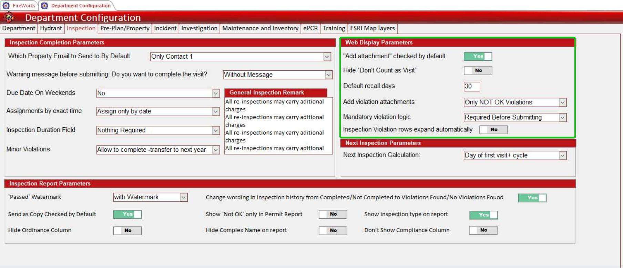The height and width of the screenshot is (268, 623).
Task: Expand the Next Inspection Calculation dropdown
Action: click(x=562, y=155)
